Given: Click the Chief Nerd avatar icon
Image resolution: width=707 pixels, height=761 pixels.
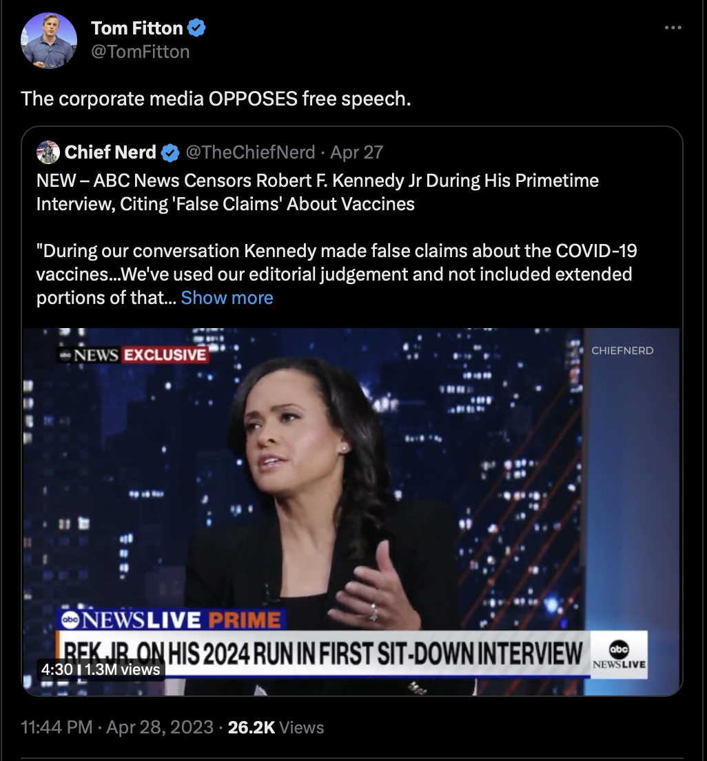Looking at the screenshot, I should coord(48,152).
